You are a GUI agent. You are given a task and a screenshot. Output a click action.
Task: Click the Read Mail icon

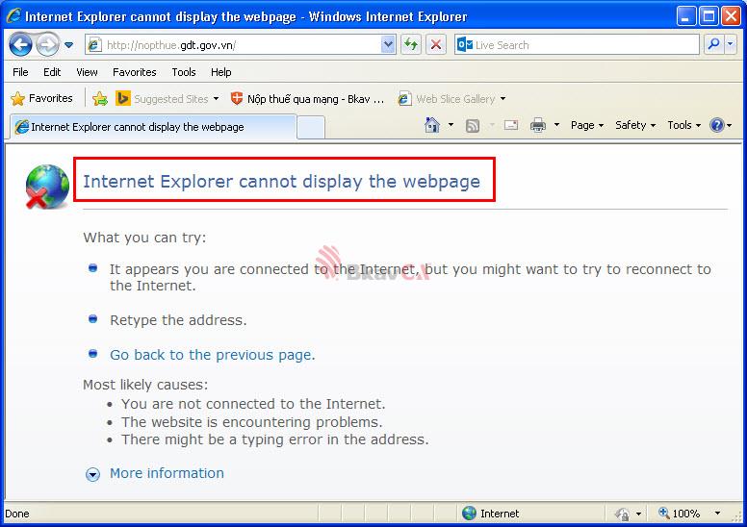(x=511, y=125)
